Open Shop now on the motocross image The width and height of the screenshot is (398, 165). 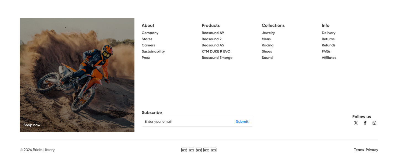tap(32, 125)
